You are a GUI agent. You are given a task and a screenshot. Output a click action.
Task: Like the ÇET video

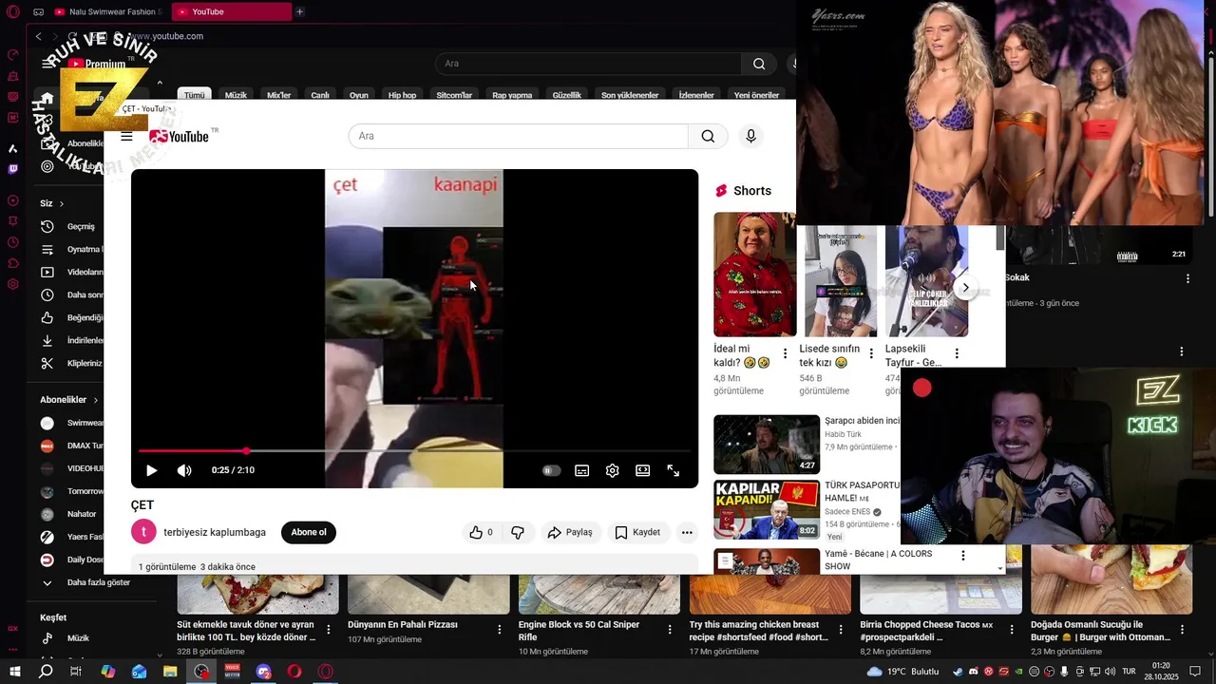(x=482, y=532)
